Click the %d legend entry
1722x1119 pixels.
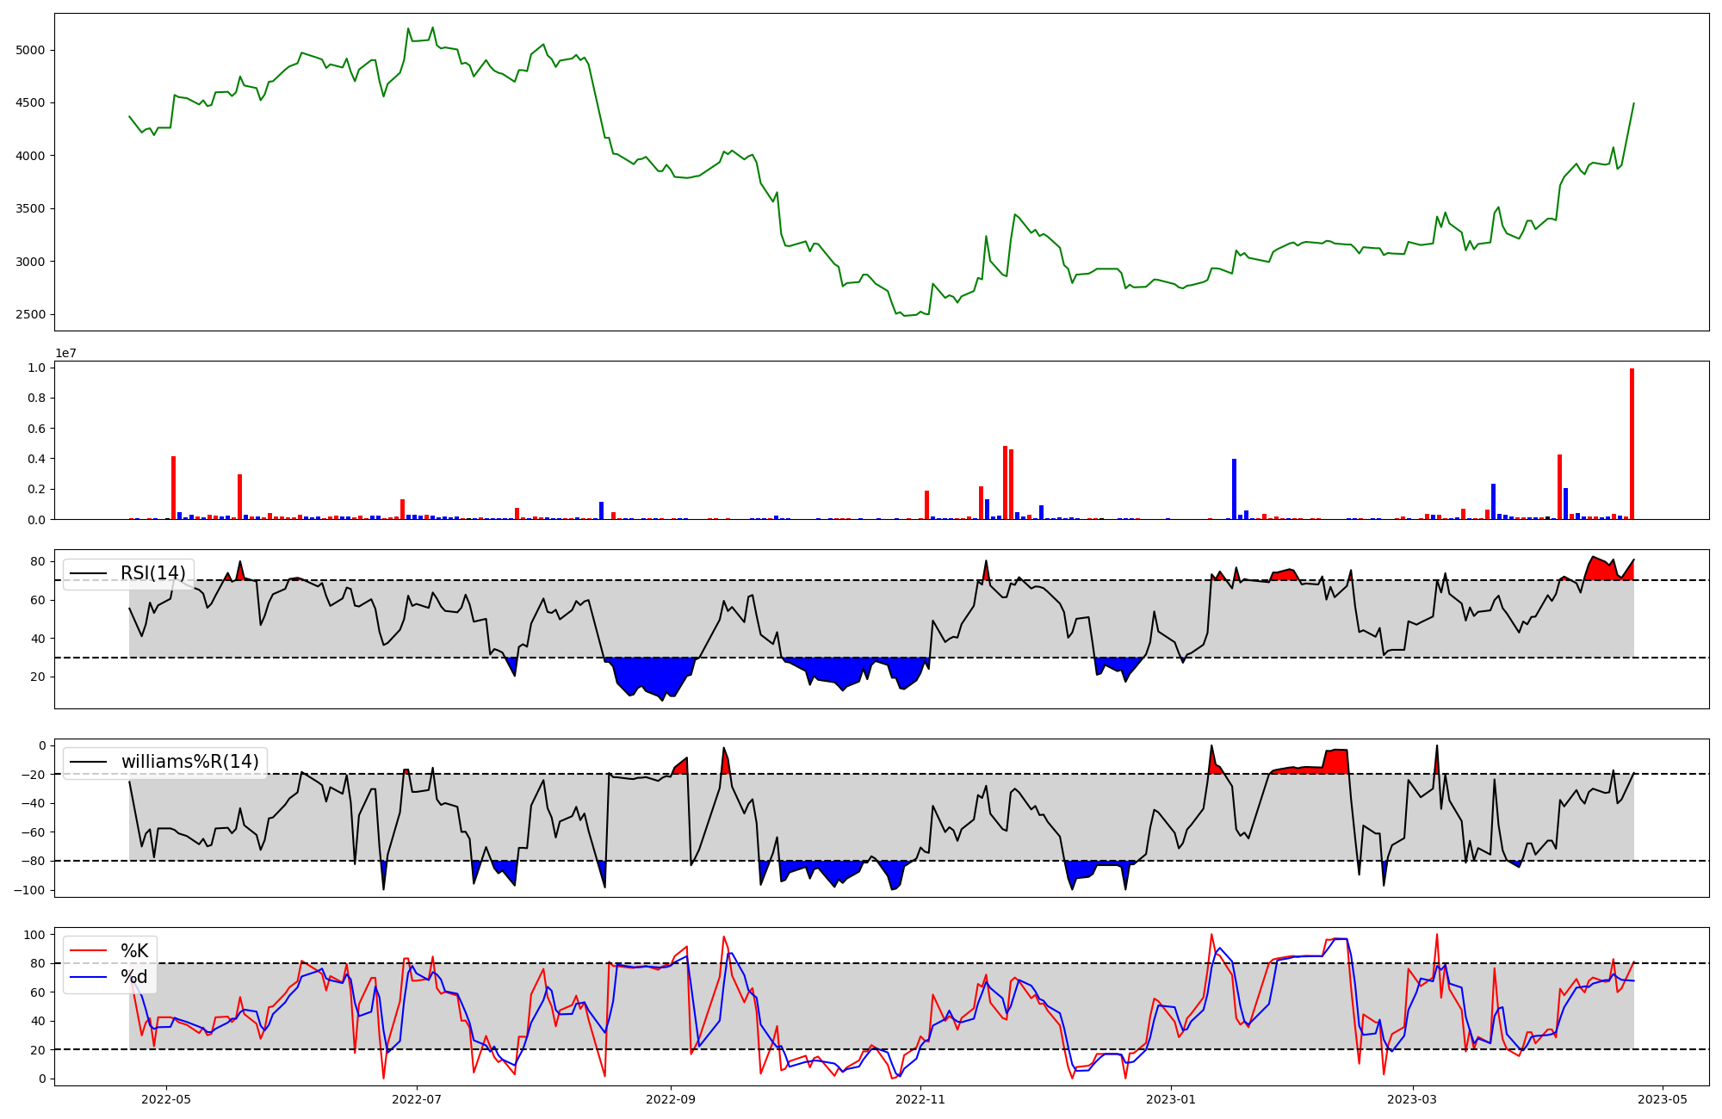tap(134, 977)
